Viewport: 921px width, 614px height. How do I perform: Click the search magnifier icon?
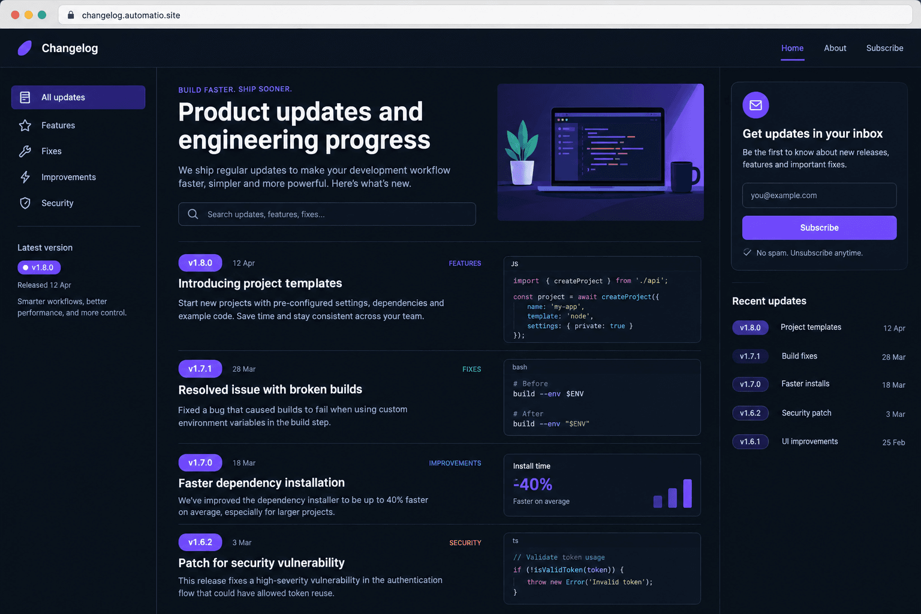pyautogui.click(x=193, y=214)
